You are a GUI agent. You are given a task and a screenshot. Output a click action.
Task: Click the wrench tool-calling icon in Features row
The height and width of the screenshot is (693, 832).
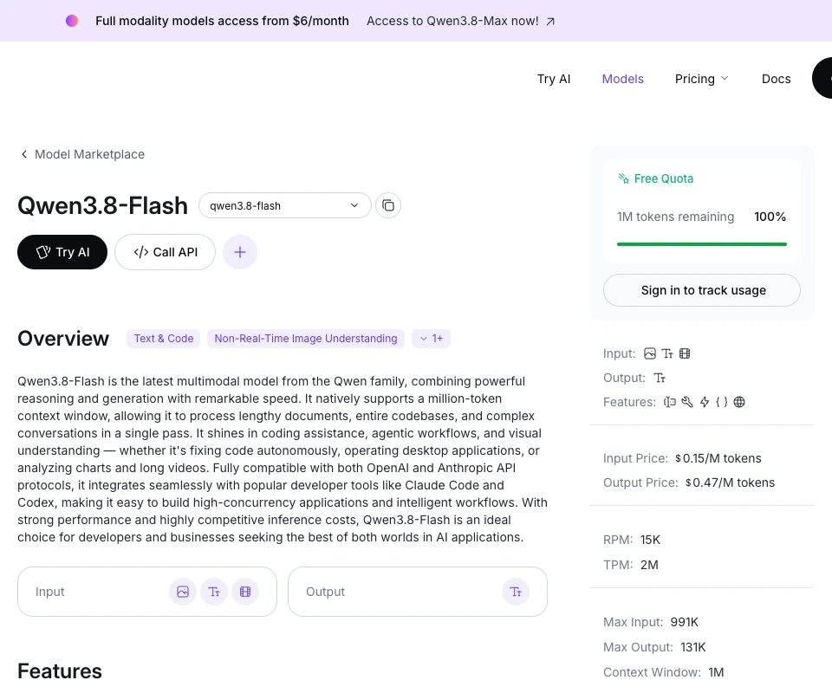tap(687, 402)
